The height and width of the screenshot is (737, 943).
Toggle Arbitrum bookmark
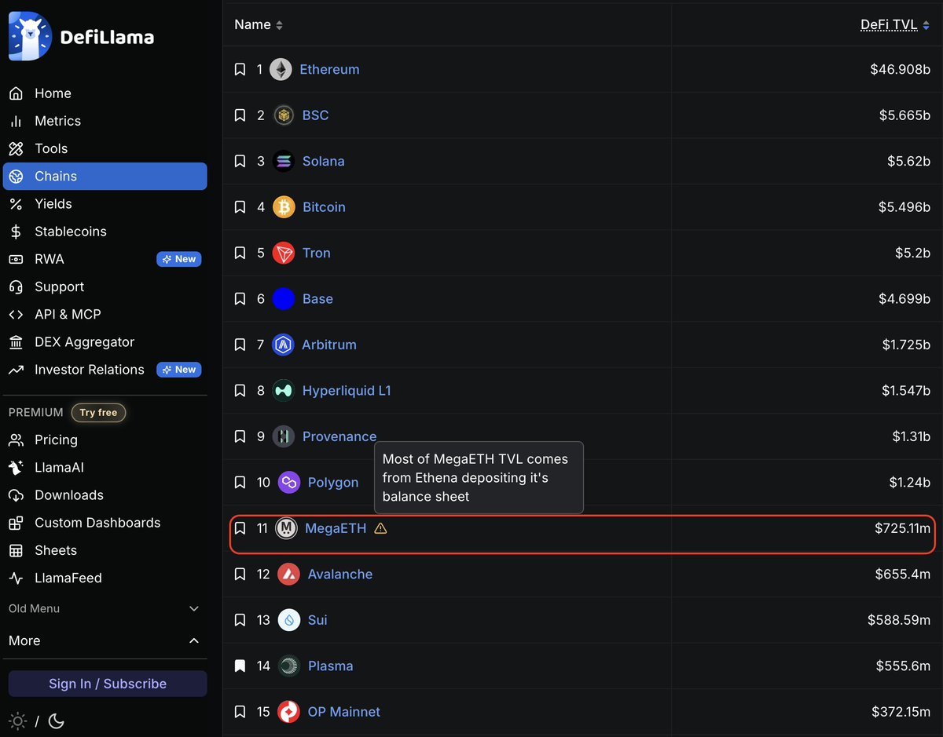240,345
